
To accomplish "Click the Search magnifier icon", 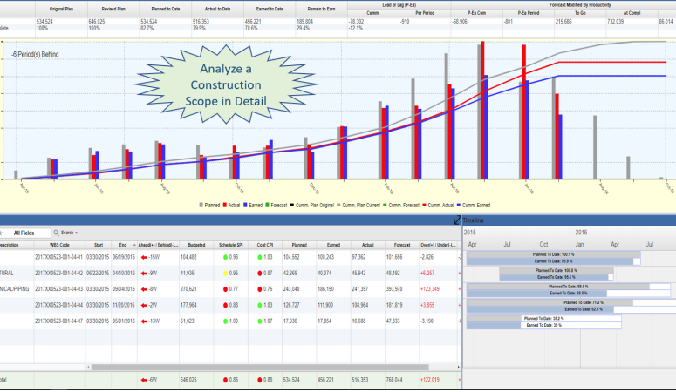I will pyautogui.click(x=56, y=233).
